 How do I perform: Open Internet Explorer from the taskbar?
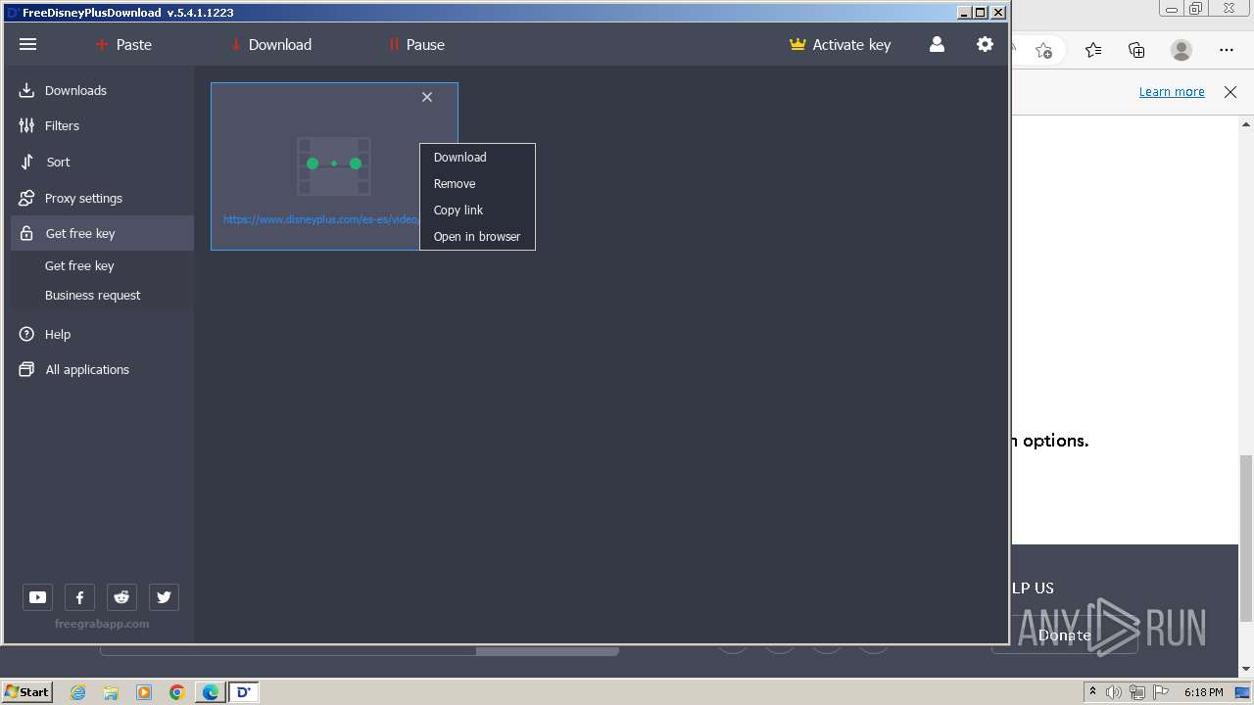click(x=77, y=692)
